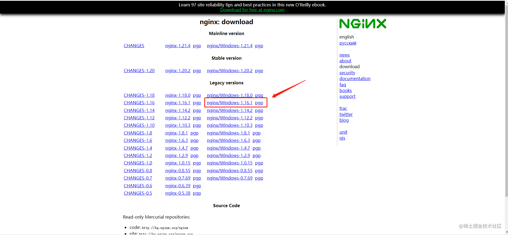This screenshot has width=508, height=235.
Task: Download nginx/Windows-1.6.3
Action: coord(228,140)
